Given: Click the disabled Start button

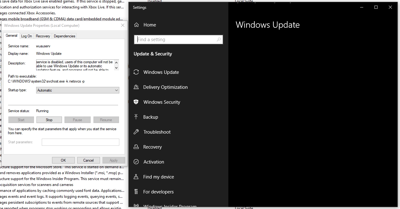Looking at the screenshot, I should click(21, 120).
